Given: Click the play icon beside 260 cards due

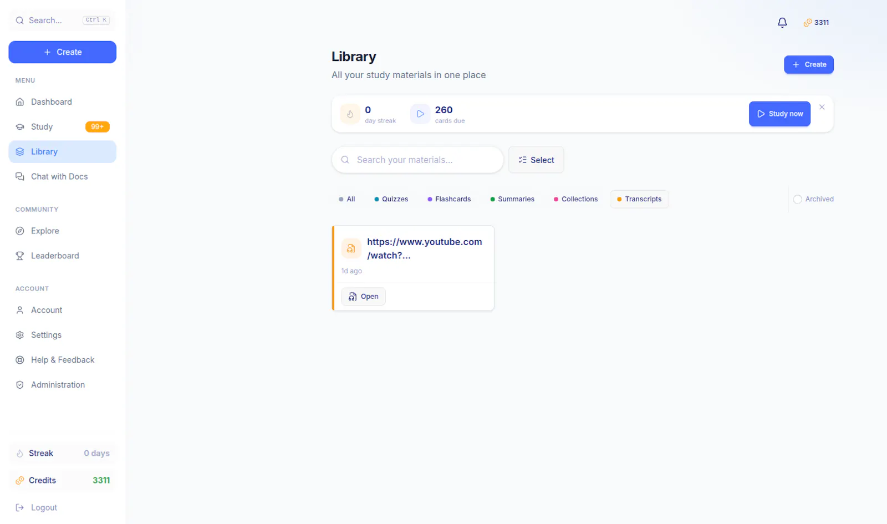Looking at the screenshot, I should click(420, 114).
